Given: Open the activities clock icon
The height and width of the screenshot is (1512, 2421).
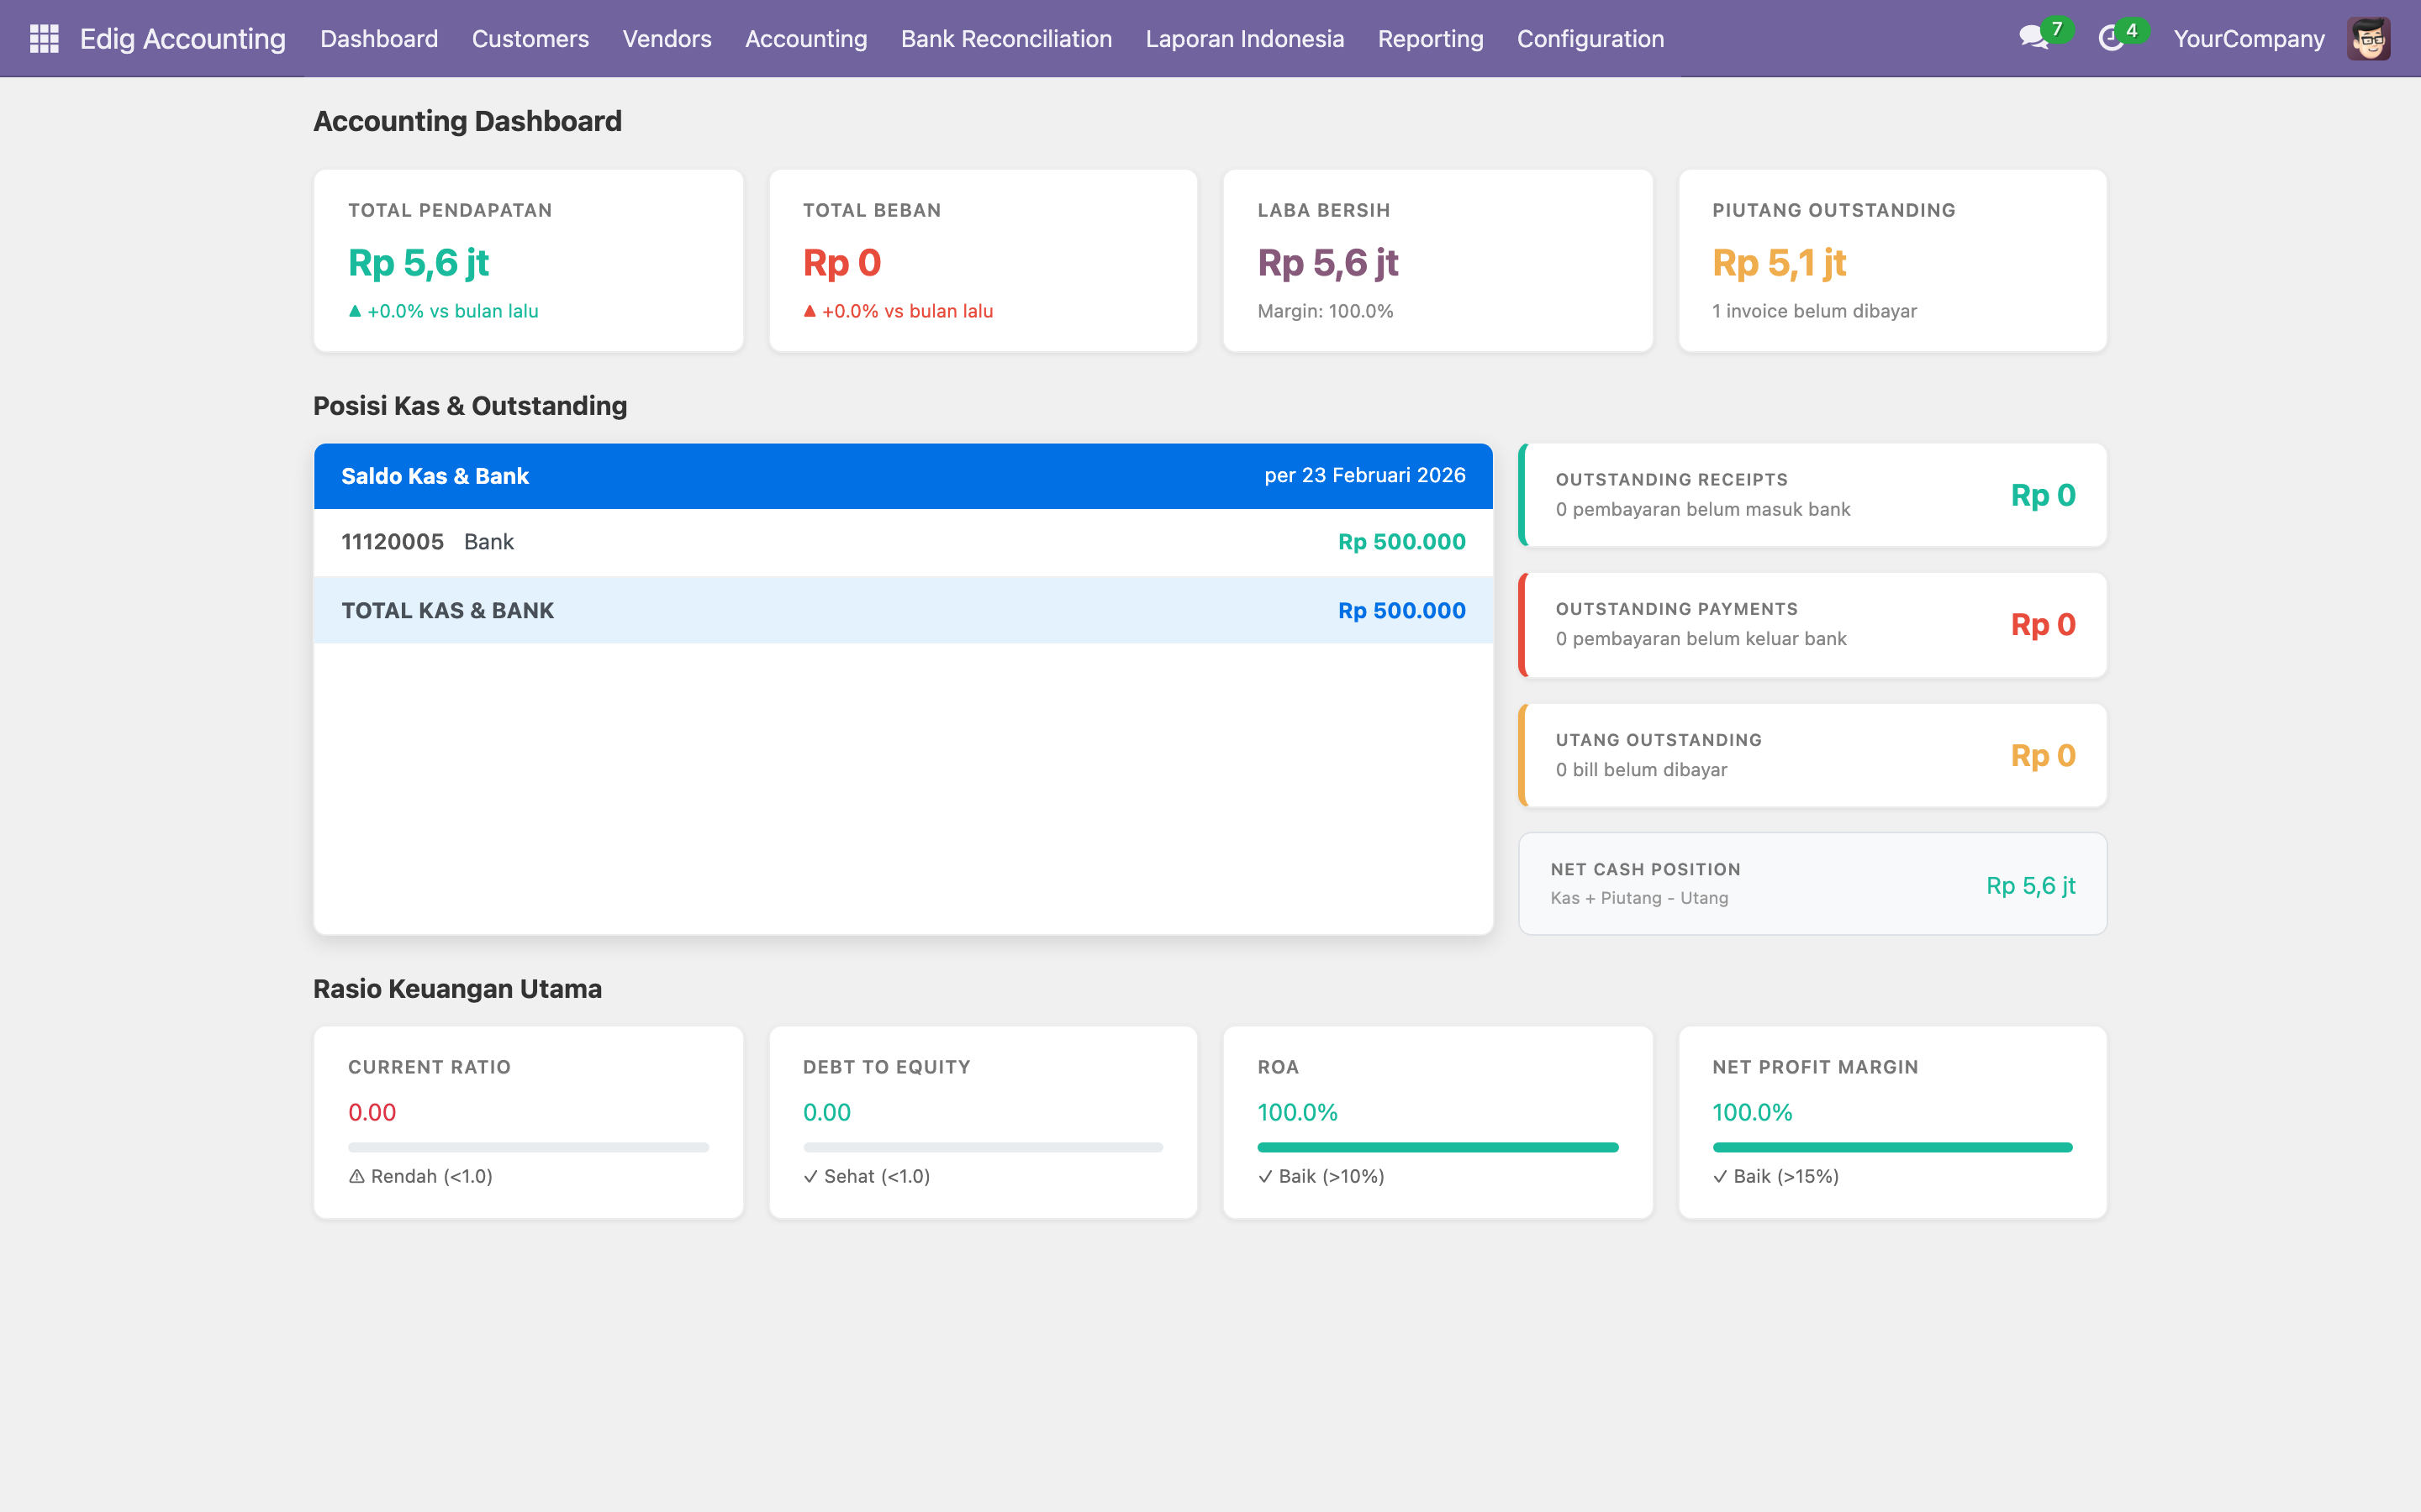Looking at the screenshot, I should click(2110, 38).
